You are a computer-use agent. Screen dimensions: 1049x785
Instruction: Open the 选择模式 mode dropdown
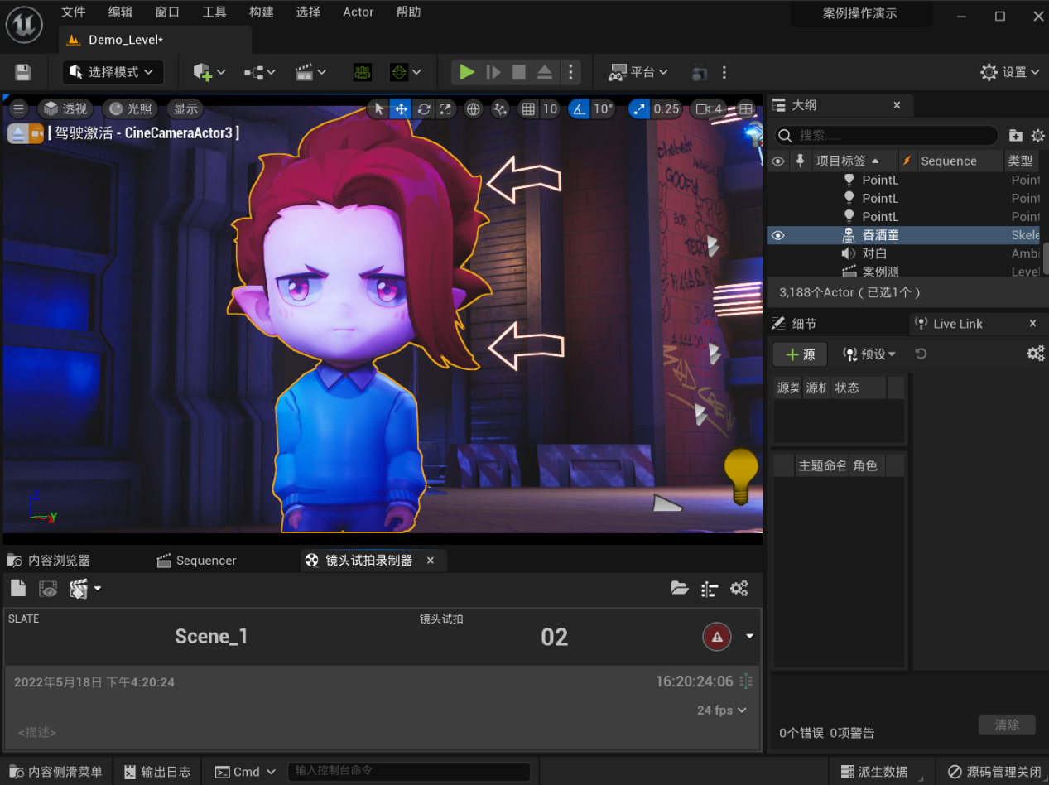point(113,72)
